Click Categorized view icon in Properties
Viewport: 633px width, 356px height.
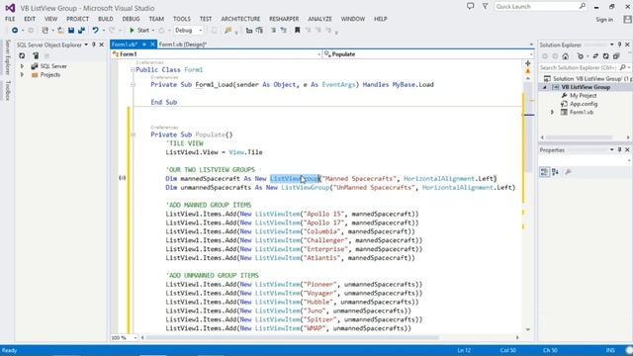pyautogui.click(x=544, y=172)
